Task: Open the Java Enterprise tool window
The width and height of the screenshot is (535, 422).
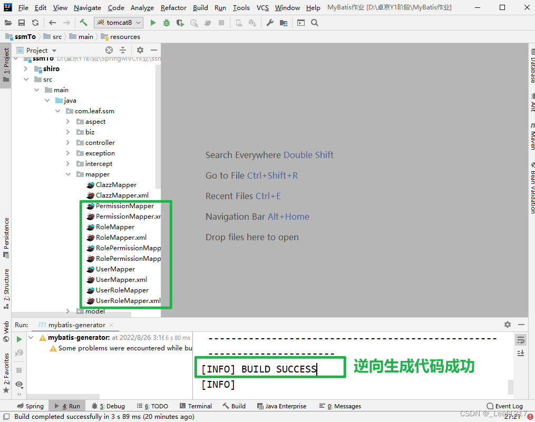Action: click(281, 406)
